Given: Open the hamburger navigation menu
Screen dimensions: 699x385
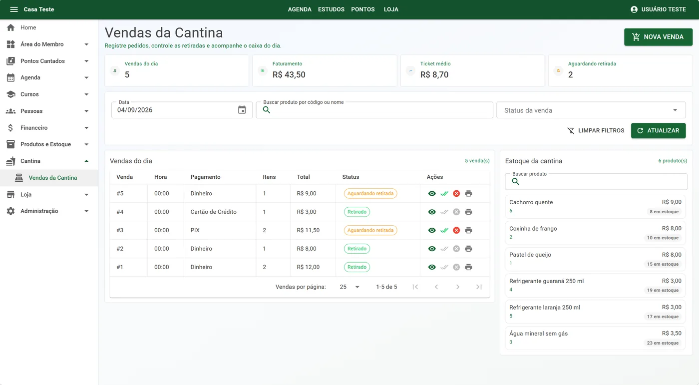Looking at the screenshot, I should coord(14,9).
